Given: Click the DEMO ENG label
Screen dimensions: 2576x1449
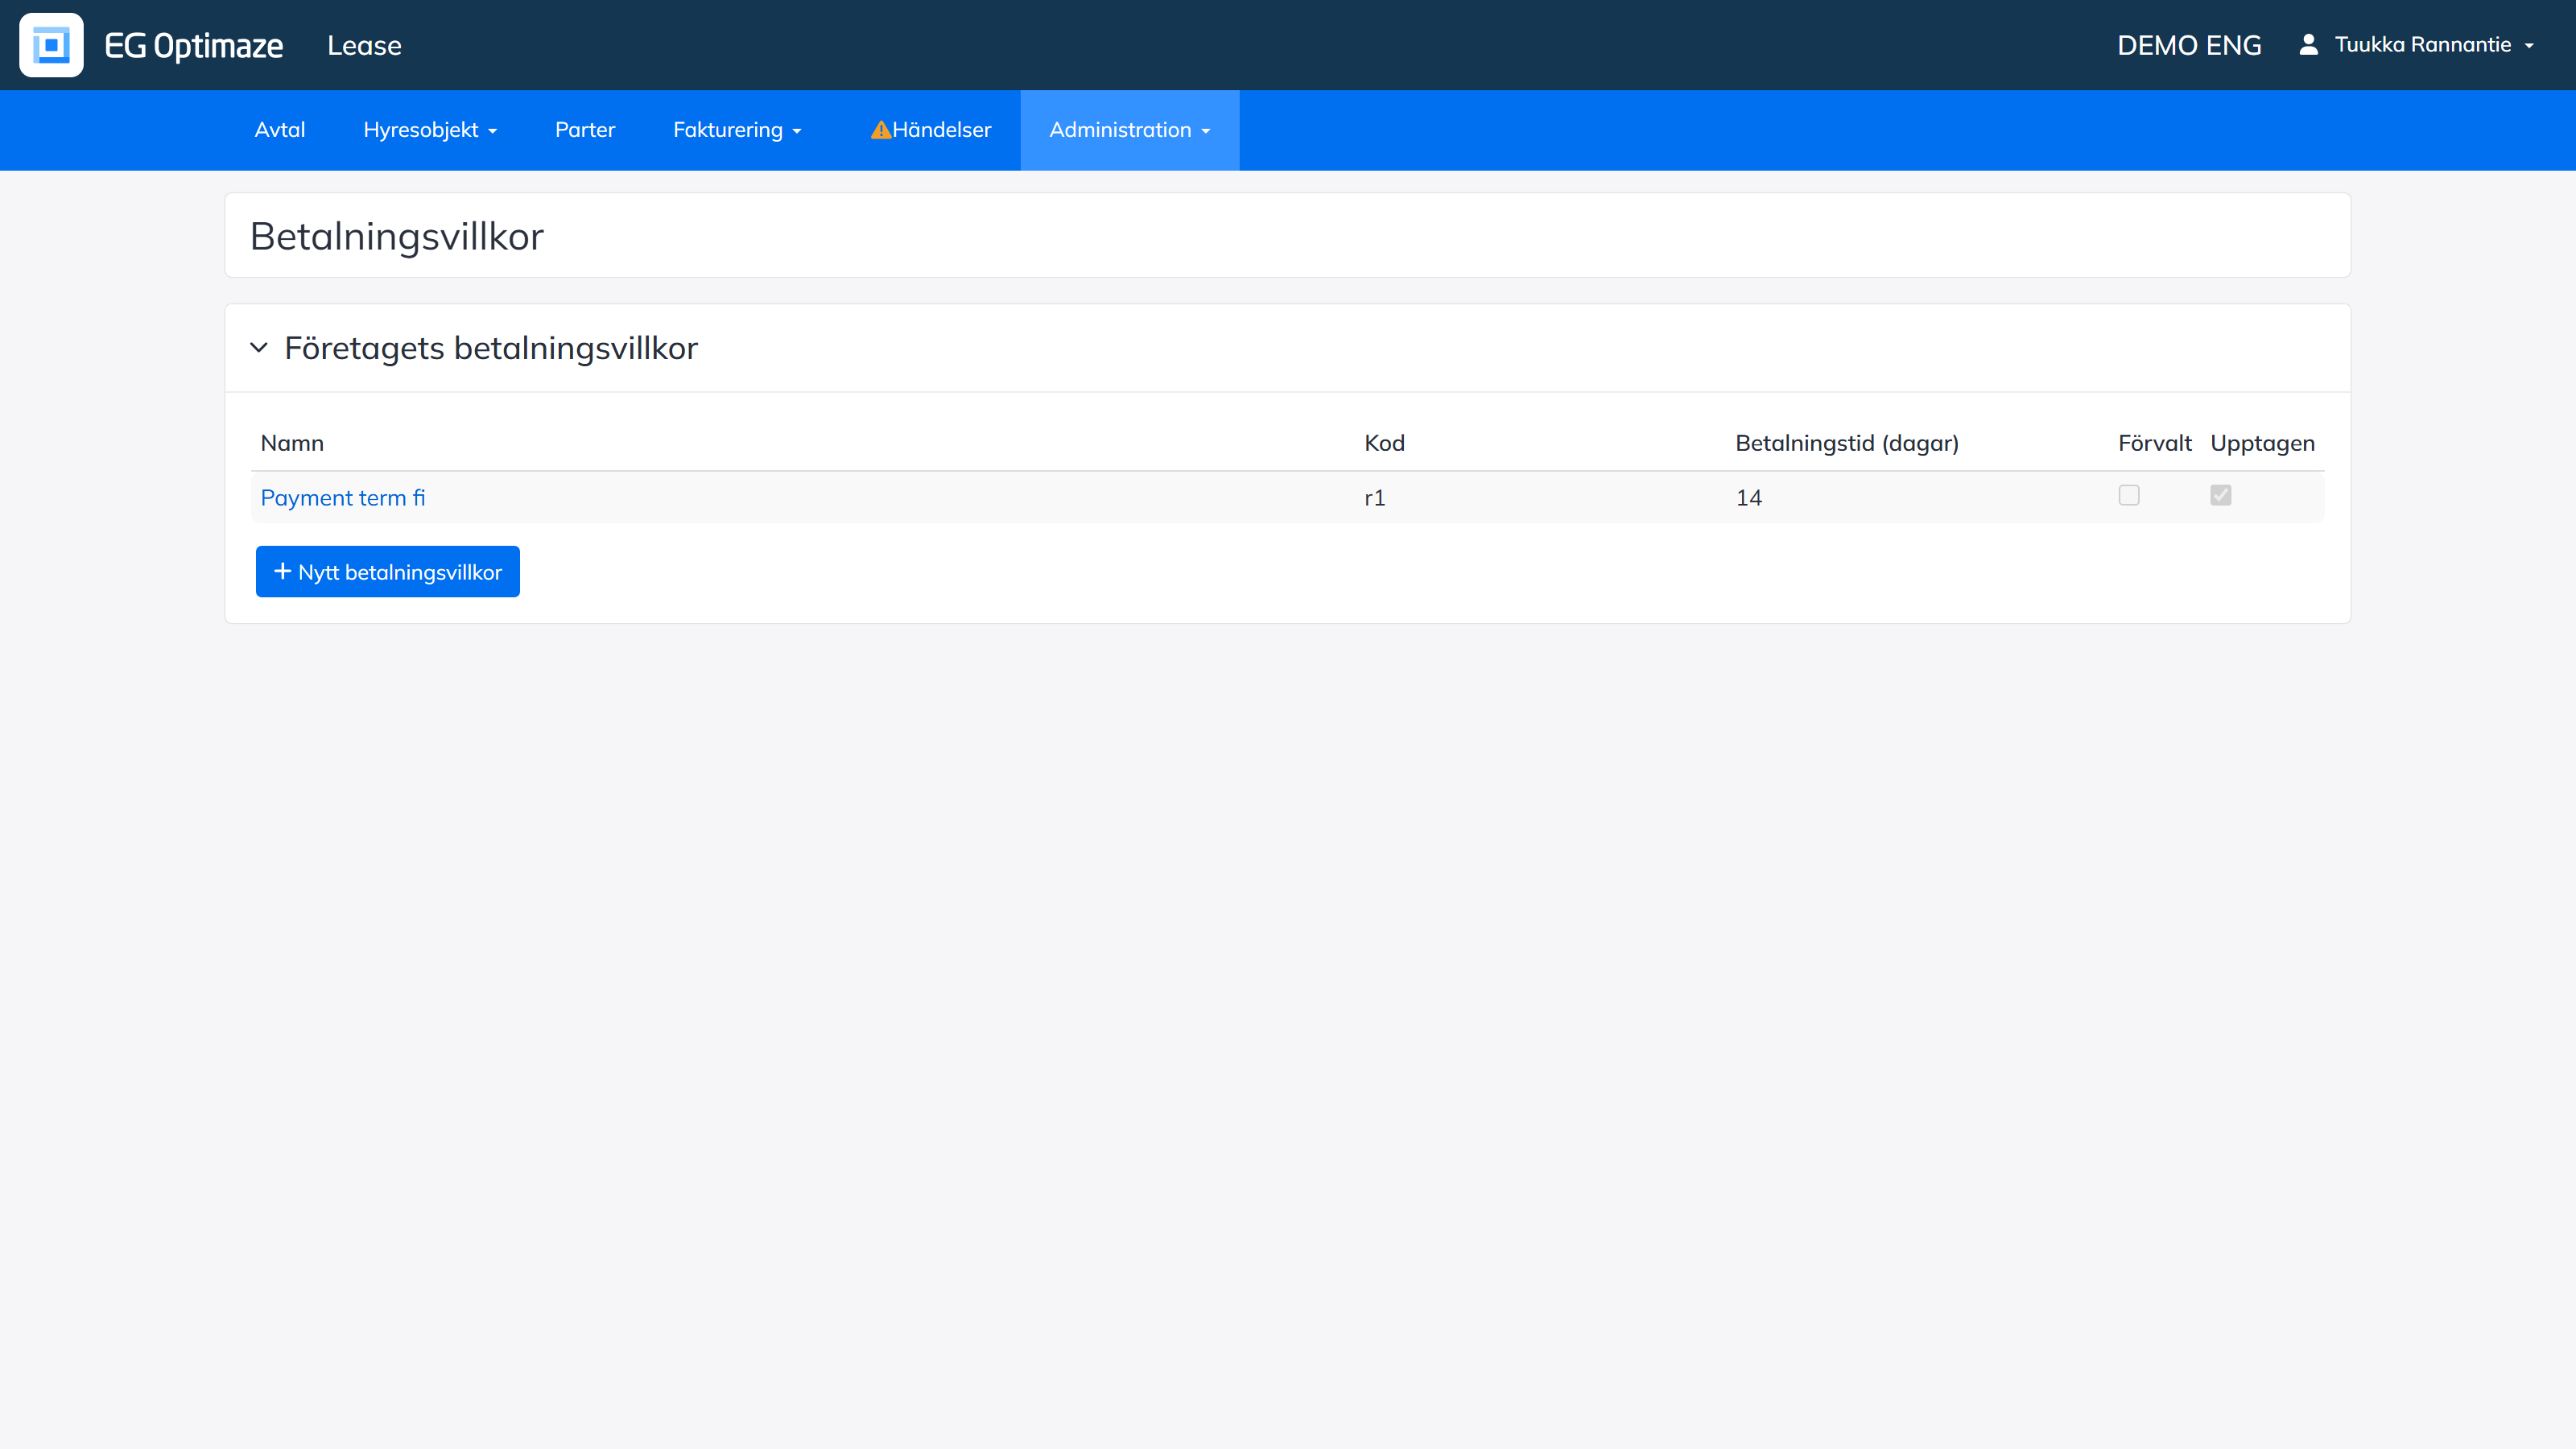Looking at the screenshot, I should click(2189, 45).
